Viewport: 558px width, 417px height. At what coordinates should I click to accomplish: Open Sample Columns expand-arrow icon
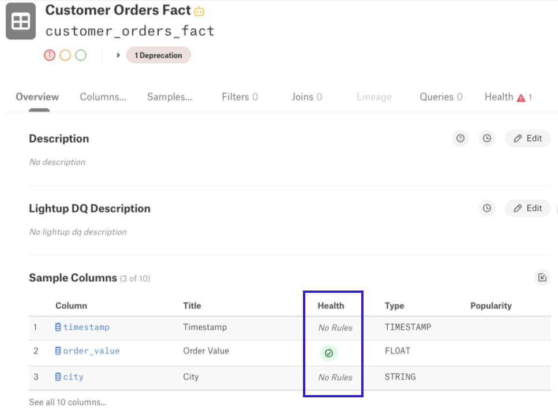542,277
